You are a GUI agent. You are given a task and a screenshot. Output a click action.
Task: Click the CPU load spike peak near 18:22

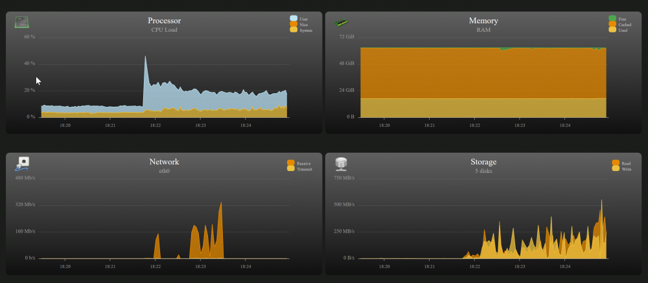pos(145,56)
